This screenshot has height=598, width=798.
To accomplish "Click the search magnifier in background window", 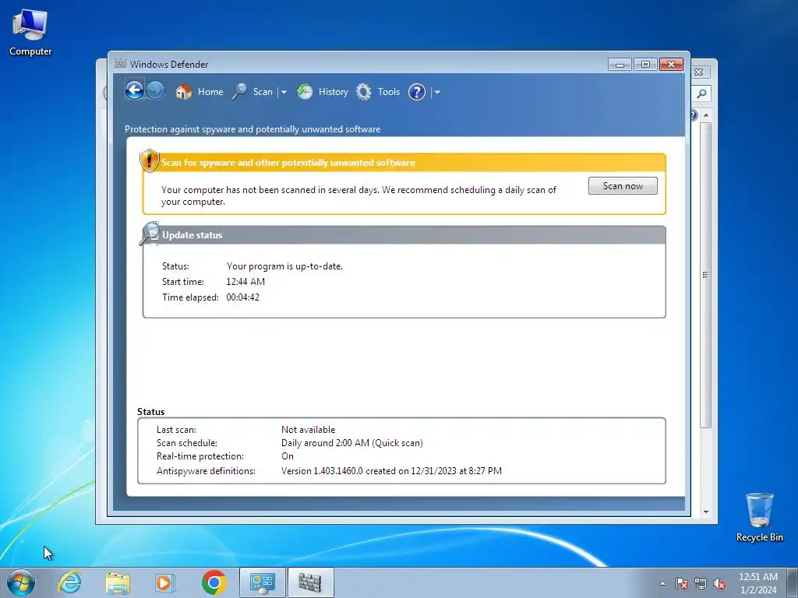I will tap(701, 93).
